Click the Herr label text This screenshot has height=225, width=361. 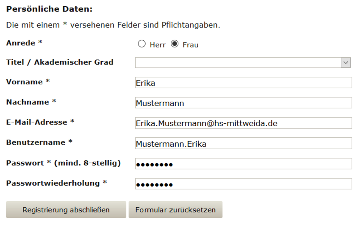click(x=158, y=45)
